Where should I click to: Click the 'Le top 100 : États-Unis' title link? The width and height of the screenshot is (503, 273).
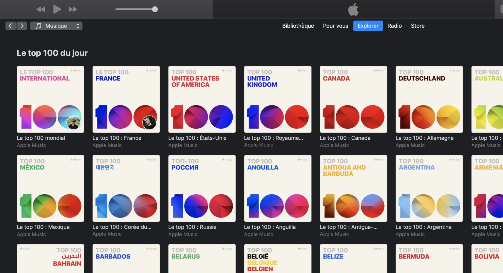[197, 138]
